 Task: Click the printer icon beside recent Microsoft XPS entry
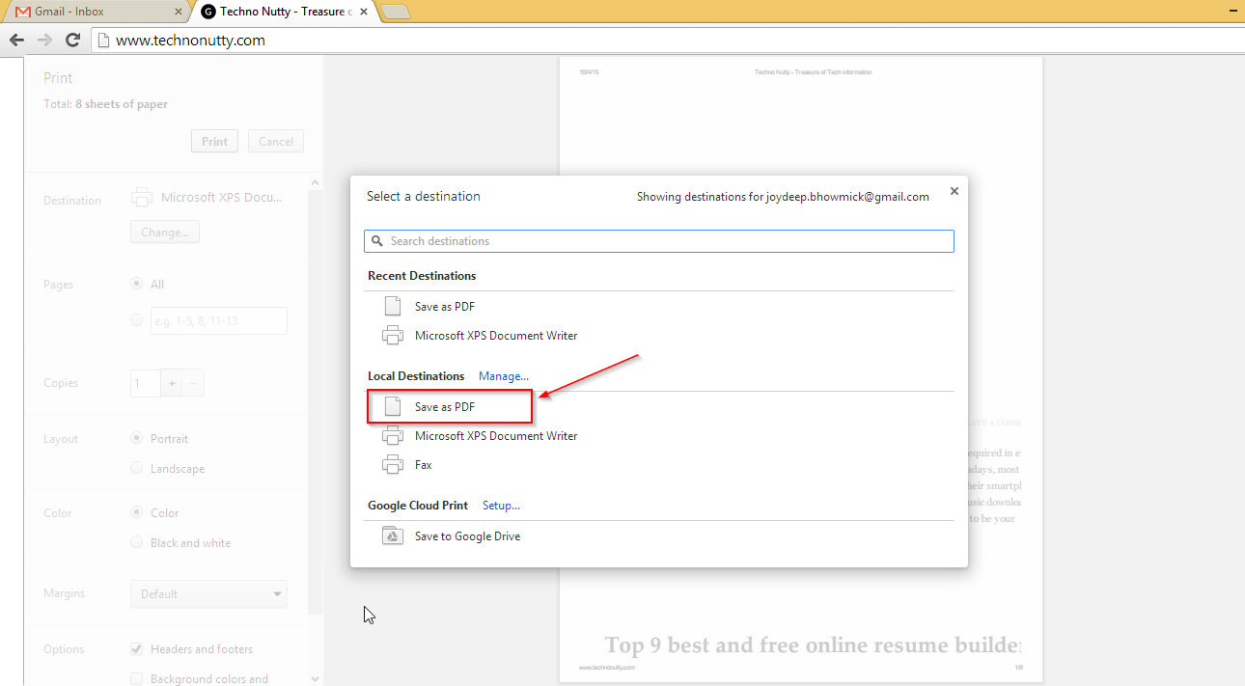[x=393, y=336]
